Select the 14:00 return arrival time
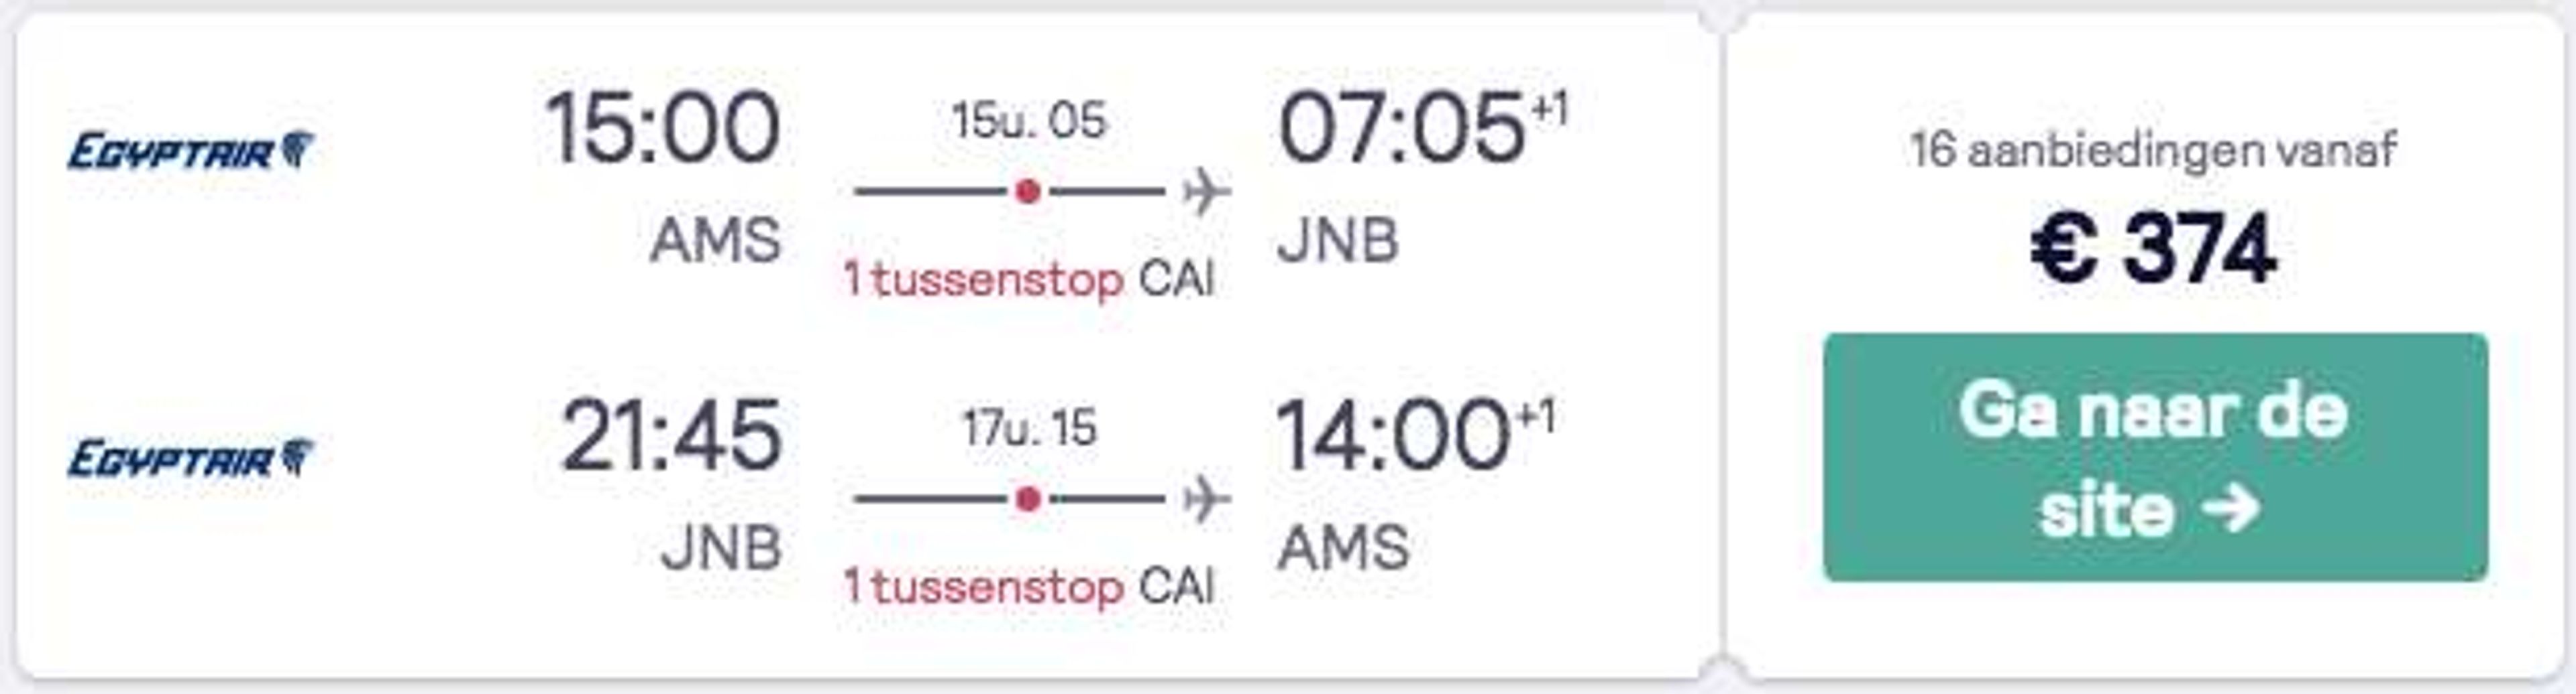 click(1393, 435)
